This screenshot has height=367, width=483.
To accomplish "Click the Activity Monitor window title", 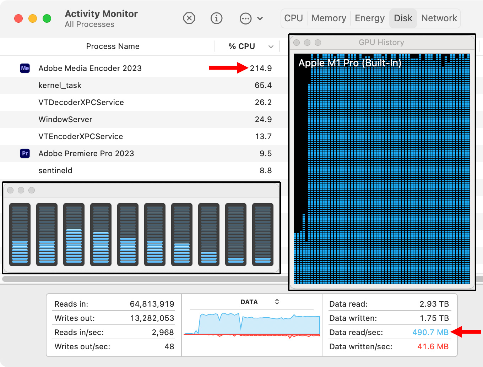I will [101, 14].
